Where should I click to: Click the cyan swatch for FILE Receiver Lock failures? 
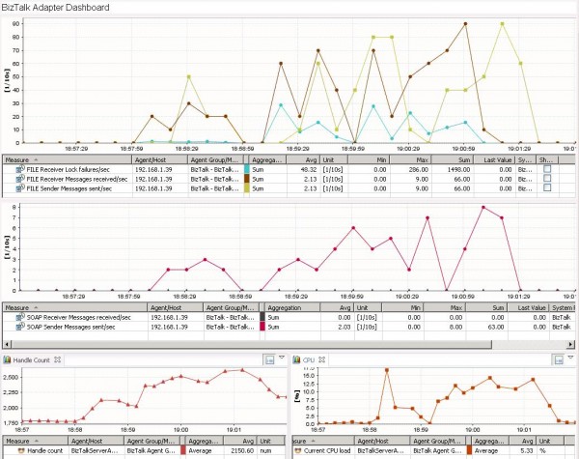[247, 169]
